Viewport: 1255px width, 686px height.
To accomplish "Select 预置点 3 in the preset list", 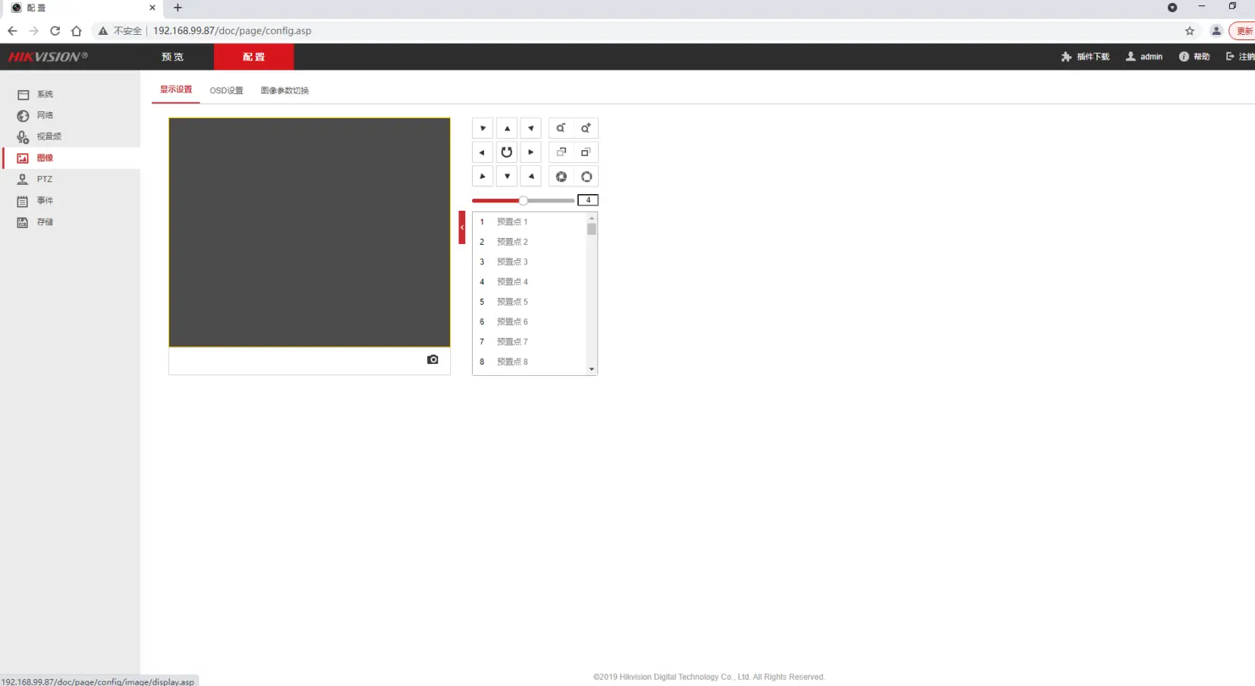I will tap(530, 262).
